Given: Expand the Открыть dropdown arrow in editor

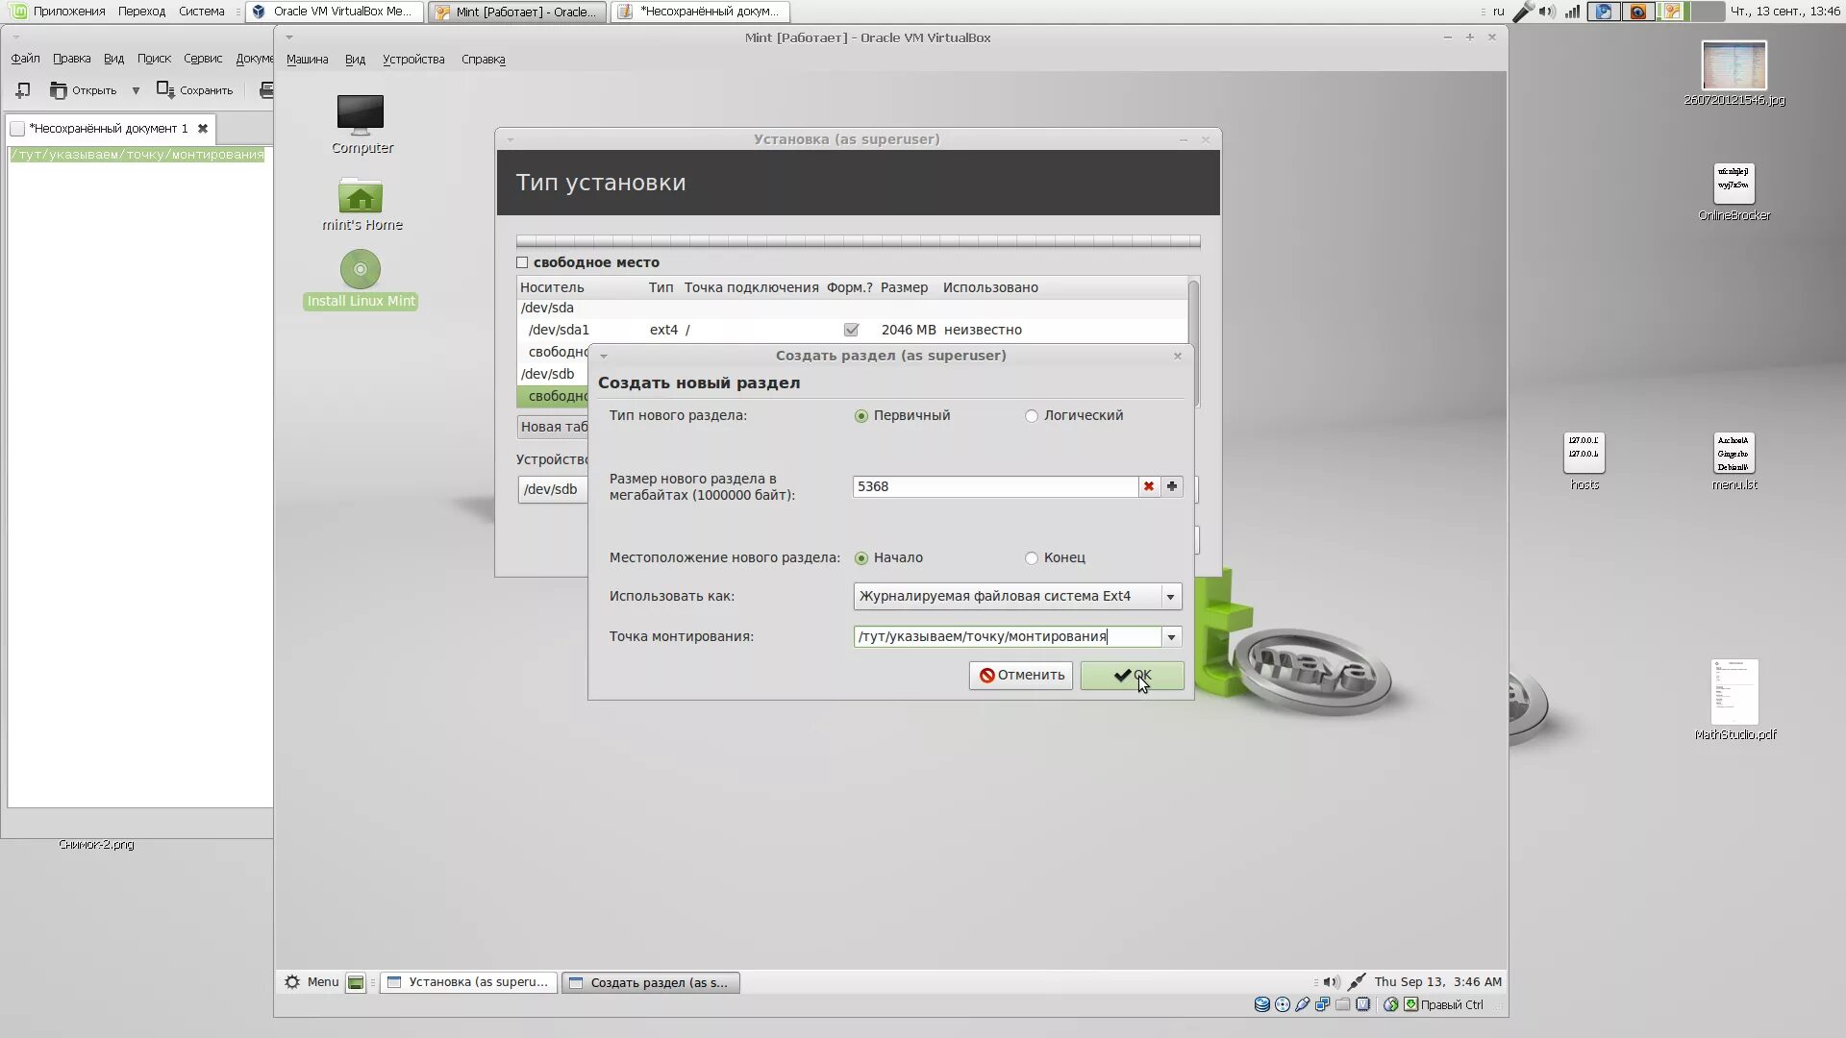Looking at the screenshot, I should [136, 90].
